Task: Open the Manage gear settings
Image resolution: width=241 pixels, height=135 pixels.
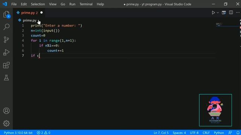Action: click(6, 123)
